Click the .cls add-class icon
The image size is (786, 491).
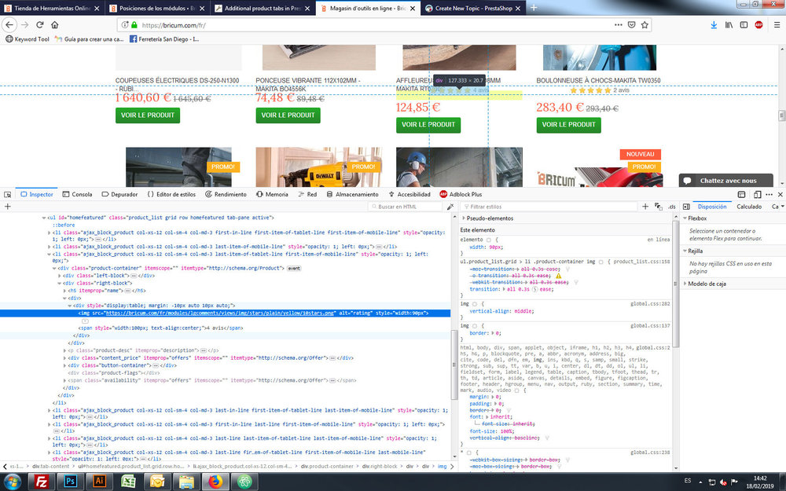(x=671, y=206)
